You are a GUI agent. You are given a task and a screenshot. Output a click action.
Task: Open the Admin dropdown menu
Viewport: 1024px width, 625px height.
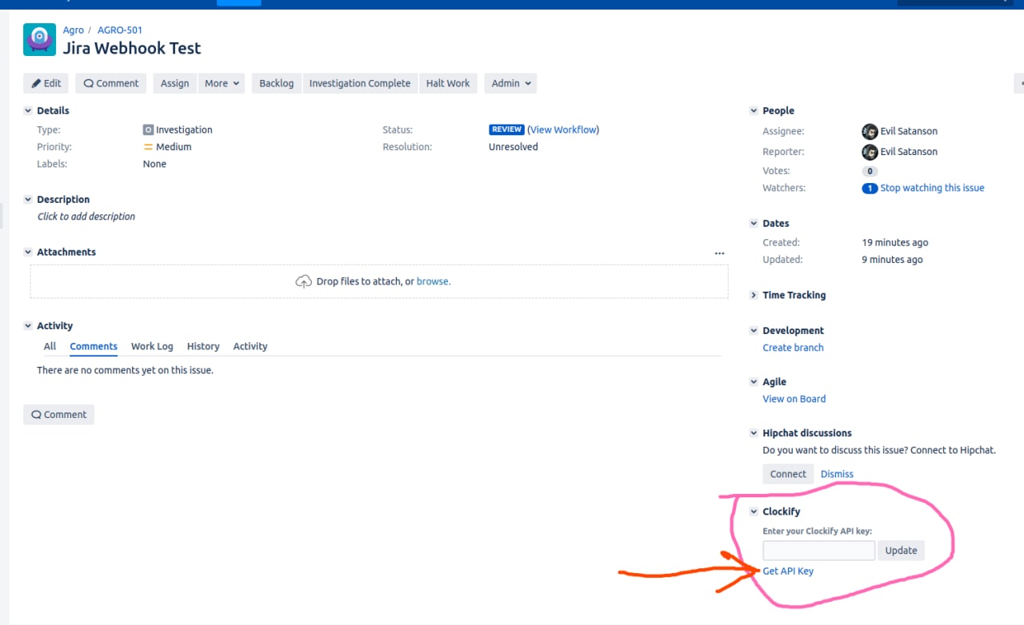[510, 83]
